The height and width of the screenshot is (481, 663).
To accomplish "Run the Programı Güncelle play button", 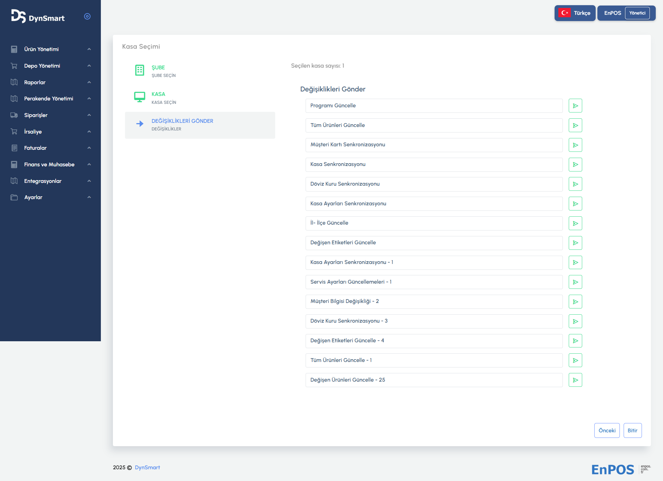I will click(x=575, y=106).
